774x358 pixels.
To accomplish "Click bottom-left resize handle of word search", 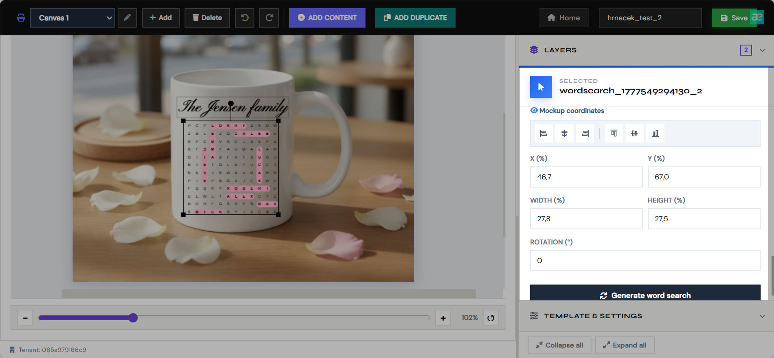I will tap(183, 215).
